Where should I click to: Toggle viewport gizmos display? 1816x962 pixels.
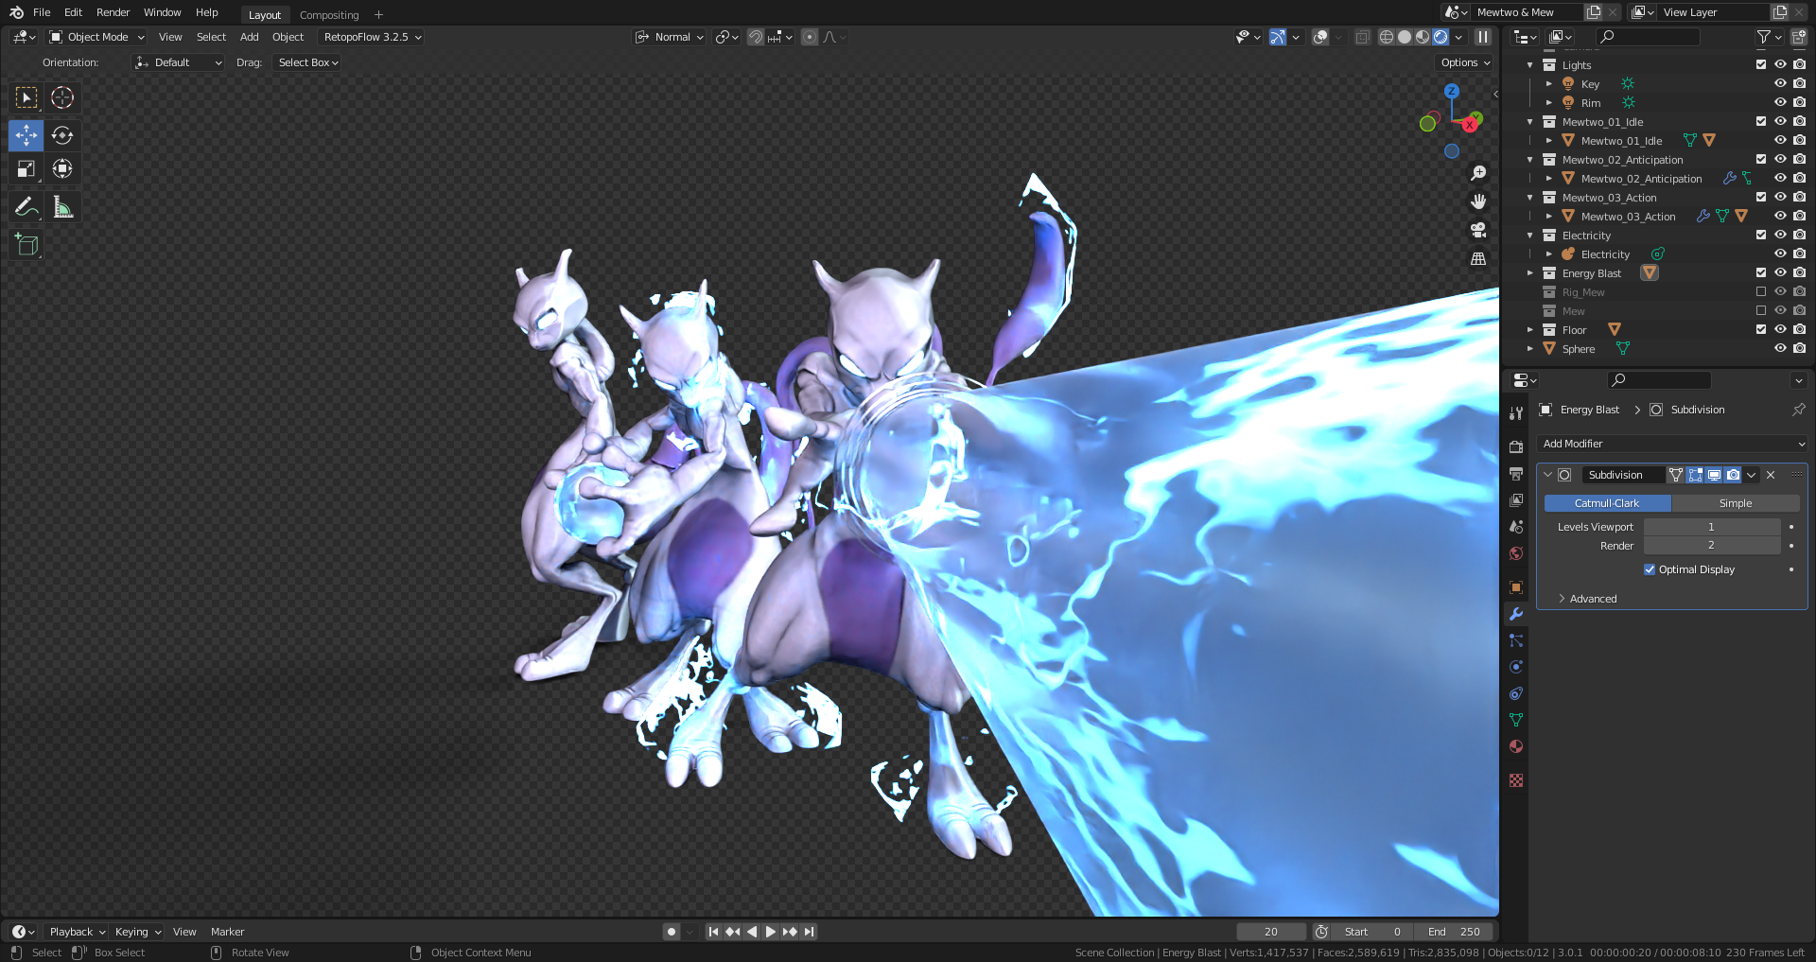click(x=1278, y=37)
